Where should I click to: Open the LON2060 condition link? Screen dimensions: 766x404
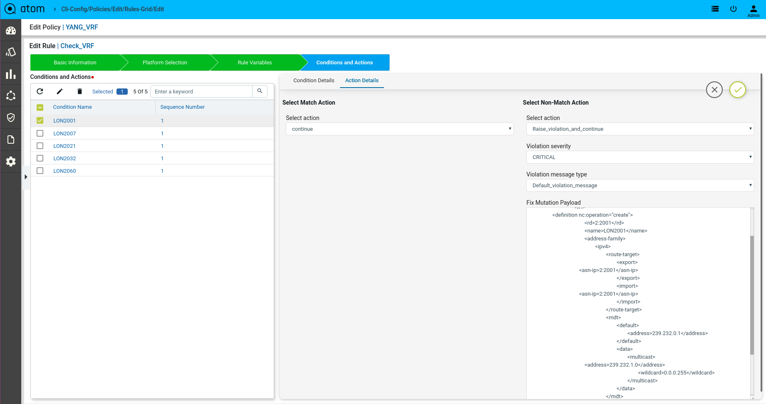[64, 171]
